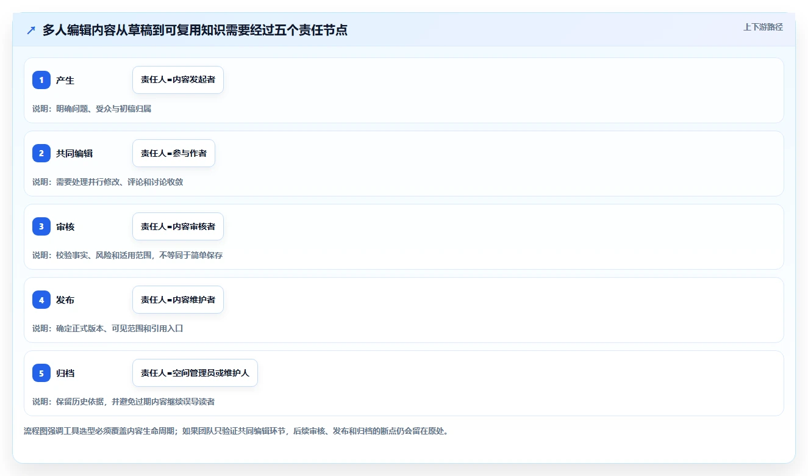Click the 发布 step name
The width and height of the screenshot is (808, 476).
point(65,300)
